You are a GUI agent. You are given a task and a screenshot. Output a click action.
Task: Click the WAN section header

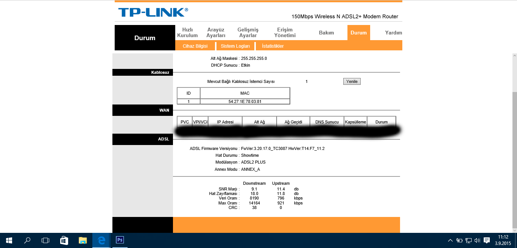click(x=143, y=110)
